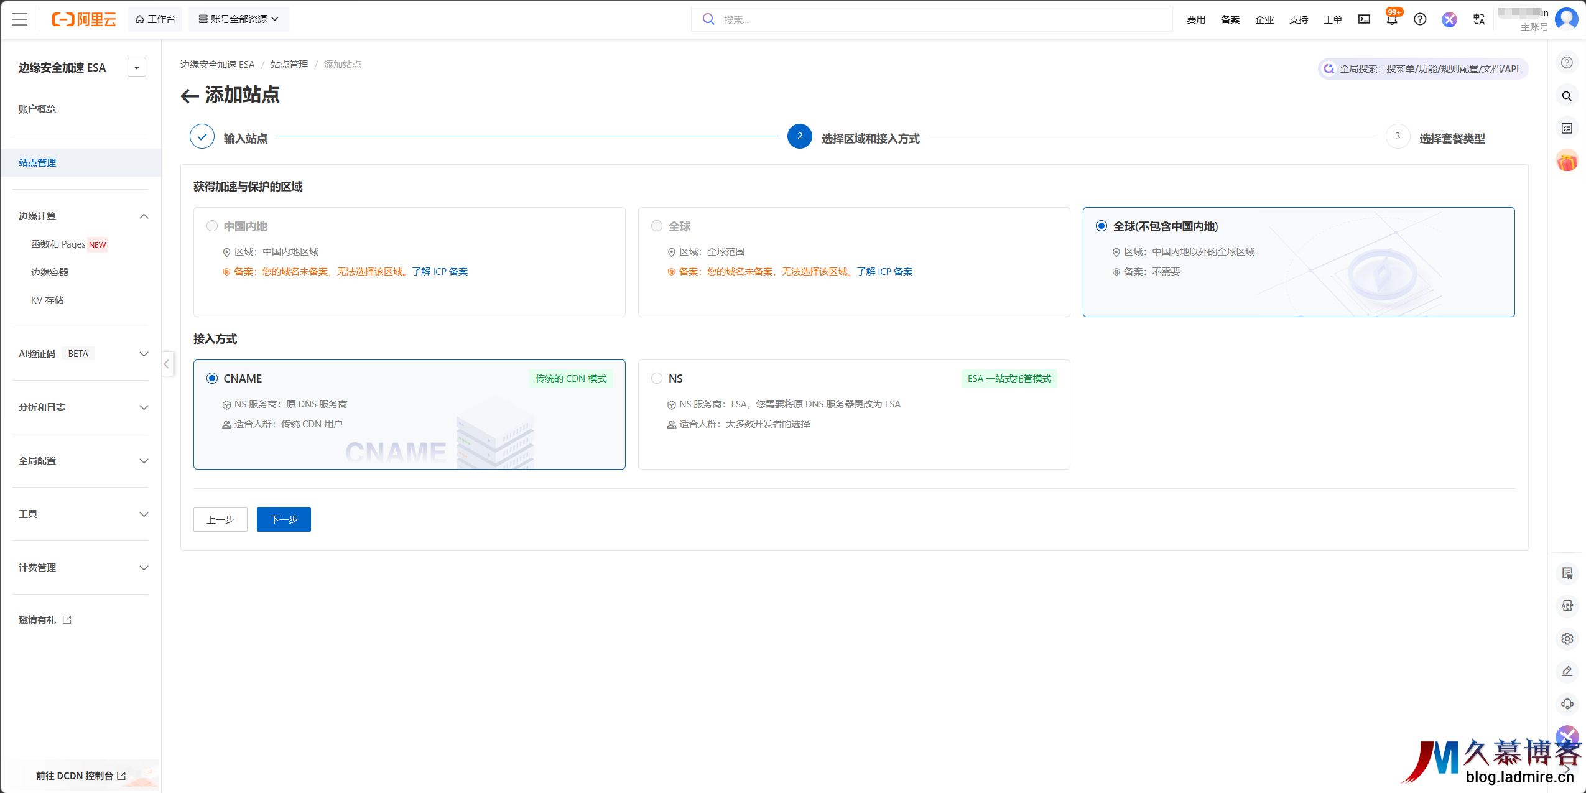Click 费用 in the top menu
The image size is (1586, 793).
click(1195, 20)
